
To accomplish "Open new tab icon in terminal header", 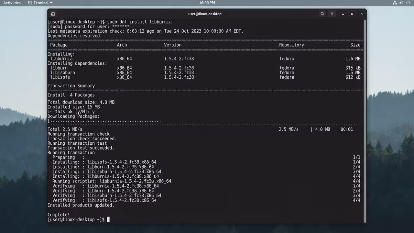I will tap(53, 14).
